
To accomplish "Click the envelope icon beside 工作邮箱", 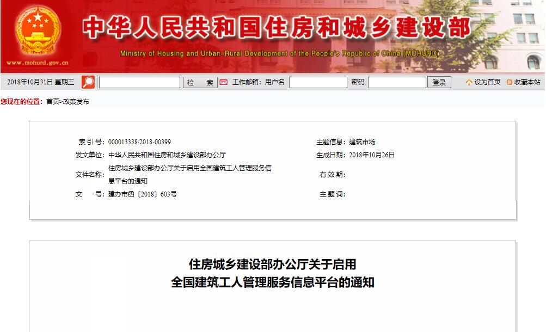I will [x=224, y=82].
